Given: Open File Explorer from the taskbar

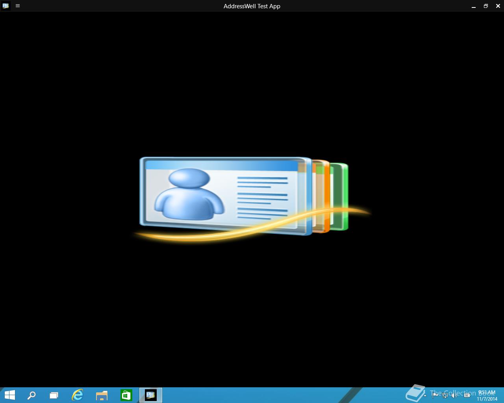Looking at the screenshot, I should click(102, 395).
